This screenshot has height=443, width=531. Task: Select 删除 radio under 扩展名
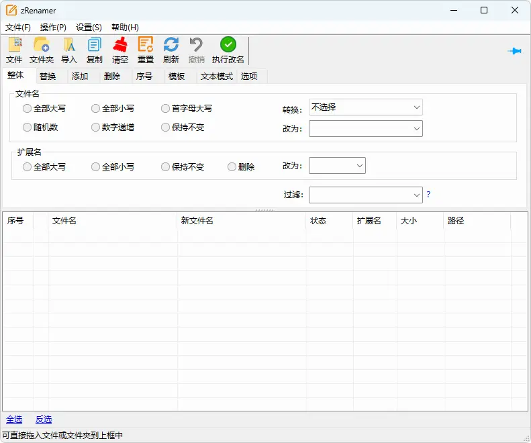(232, 167)
